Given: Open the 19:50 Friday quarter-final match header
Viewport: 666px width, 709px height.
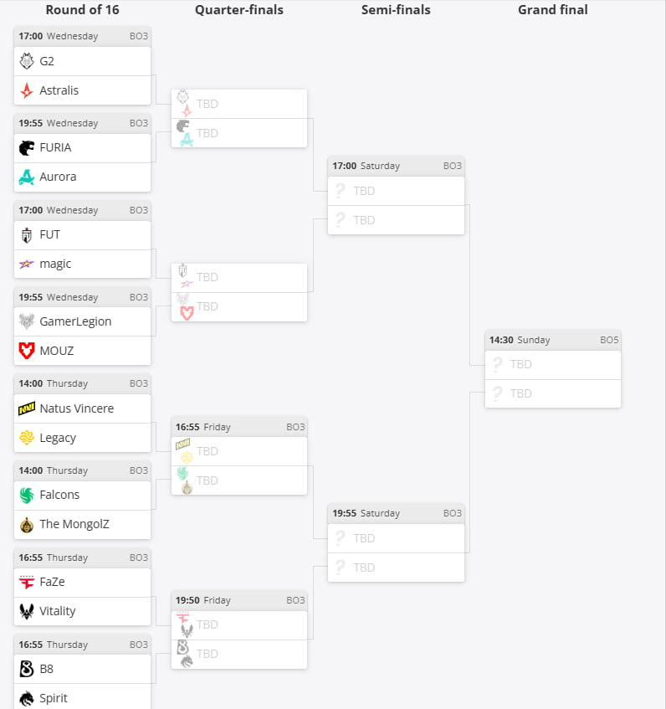Looking at the screenshot, I should (x=239, y=600).
